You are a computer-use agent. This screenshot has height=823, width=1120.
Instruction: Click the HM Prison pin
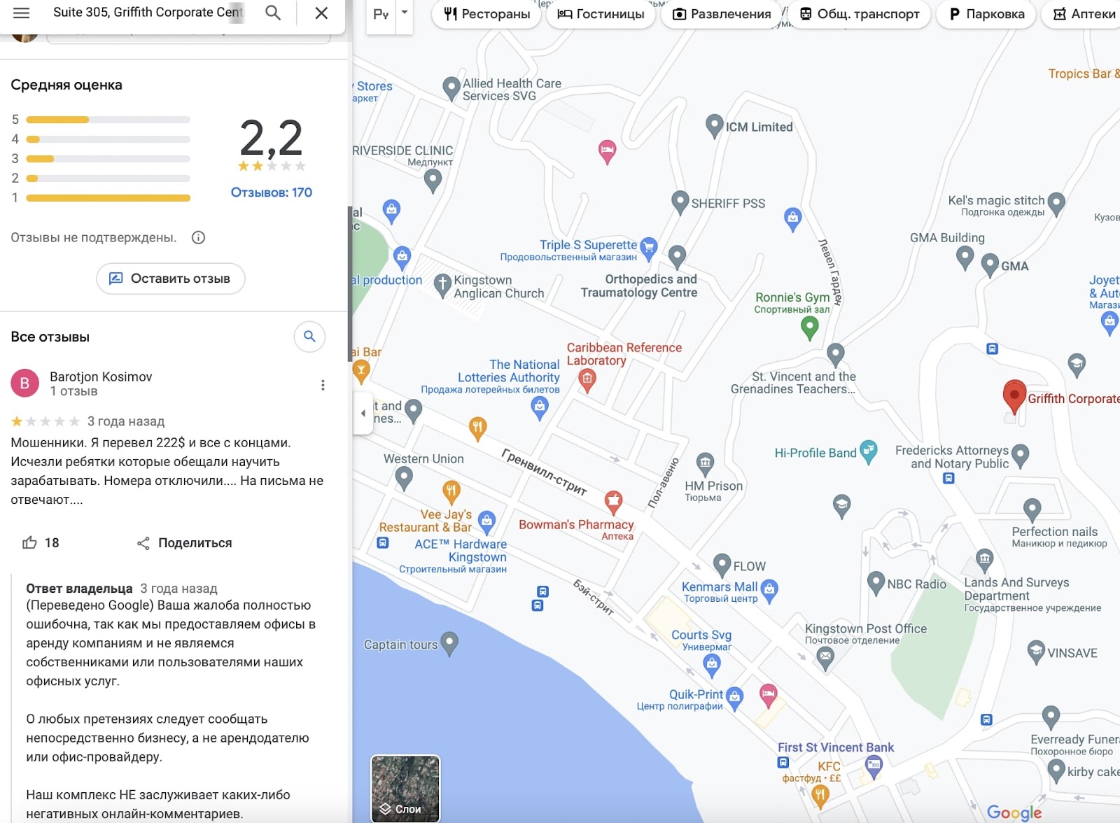(705, 463)
